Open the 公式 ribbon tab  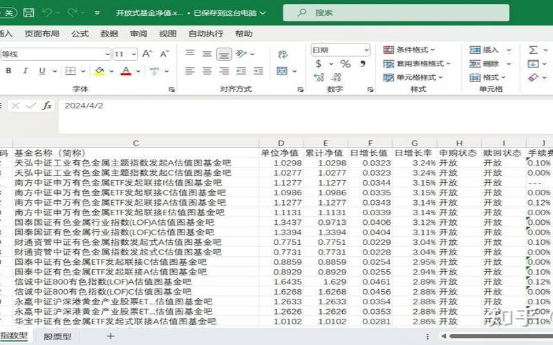pos(79,33)
